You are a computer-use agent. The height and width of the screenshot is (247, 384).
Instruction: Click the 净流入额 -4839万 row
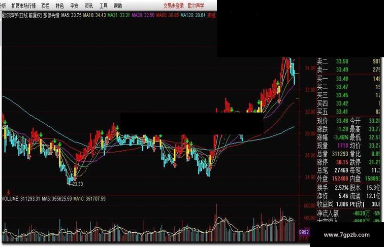(349, 214)
